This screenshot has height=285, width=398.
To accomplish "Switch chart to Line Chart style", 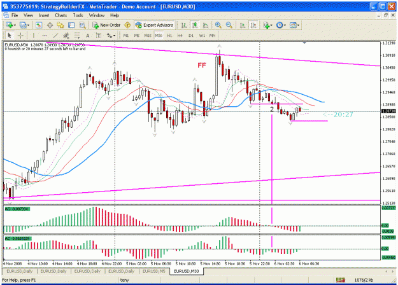I will tap(206, 25).
